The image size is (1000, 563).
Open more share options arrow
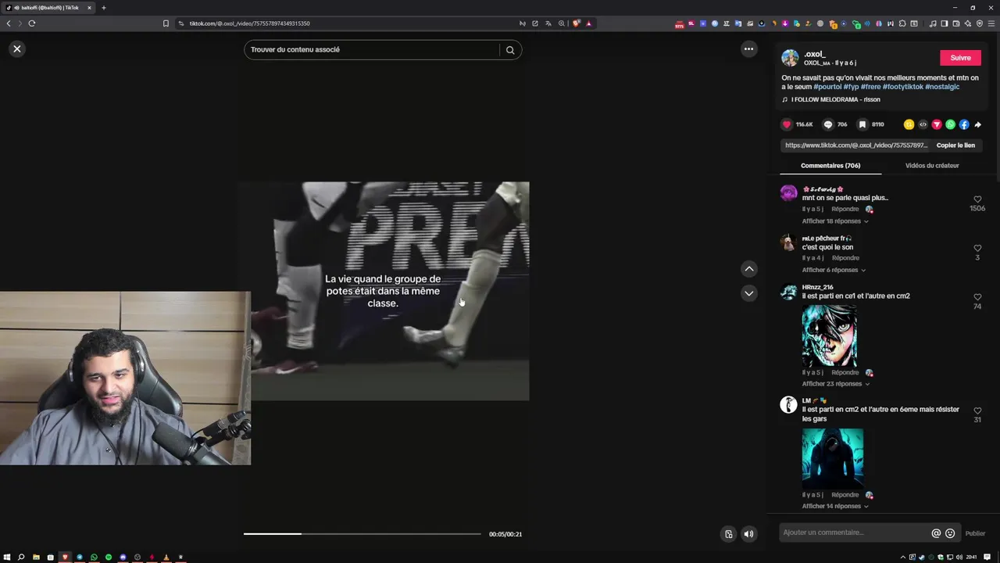coord(977,124)
